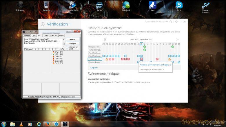The height and width of the screenshot is (127, 226).
Task: Select the warning icon on day 21 of Événements
Action: pyautogui.click(x=107, y=59)
